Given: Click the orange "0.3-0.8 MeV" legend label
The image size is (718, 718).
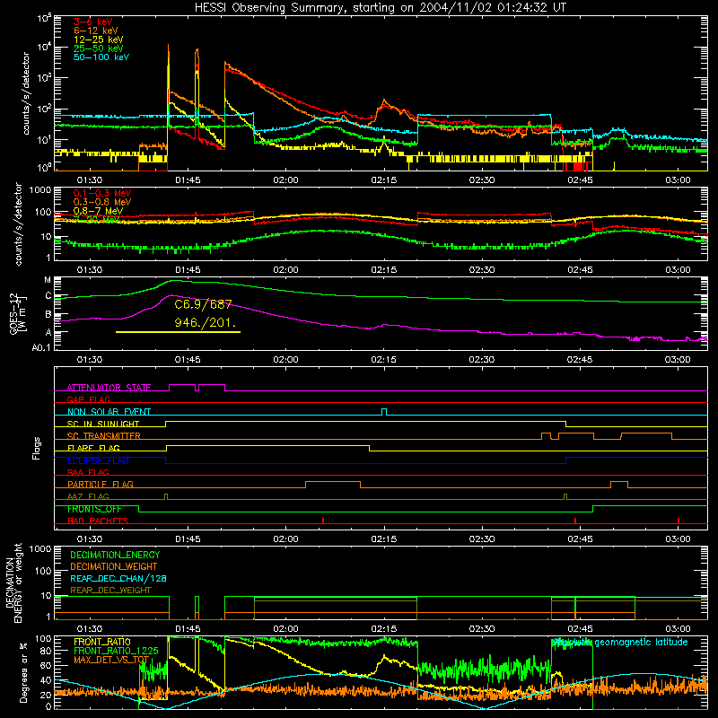Looking at the screenshot, I should coord(102,202).
